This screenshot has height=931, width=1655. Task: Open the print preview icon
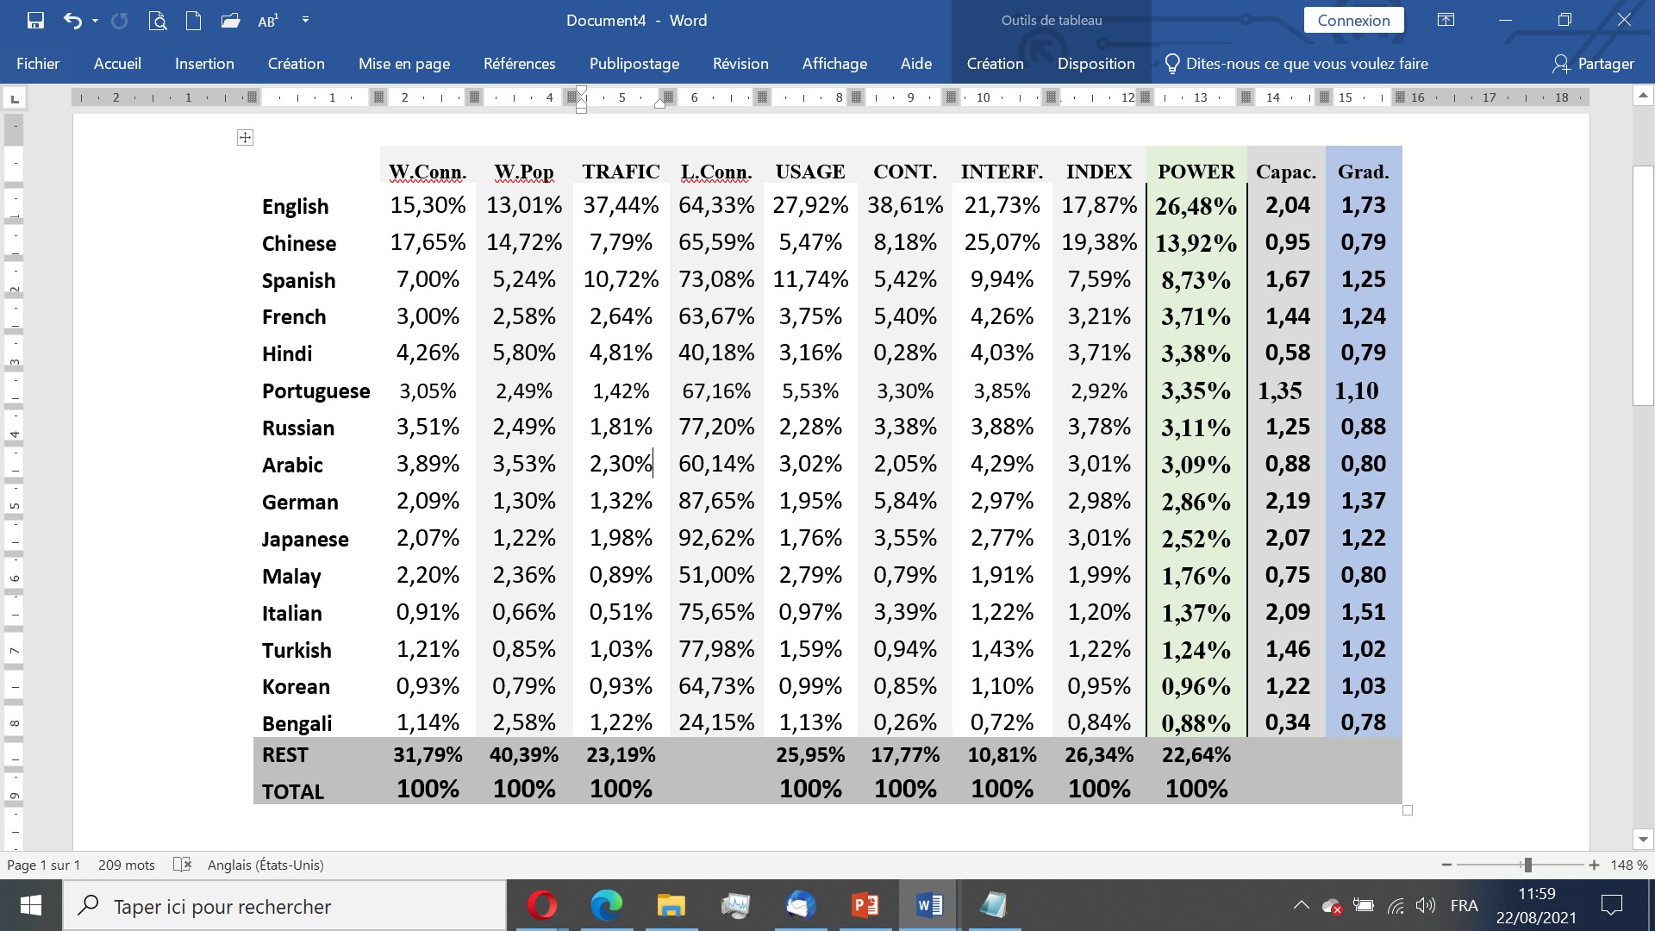pyautogui.click(x=157, y=21)
